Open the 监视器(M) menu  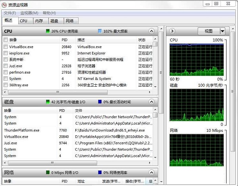[x=30, y=13]
